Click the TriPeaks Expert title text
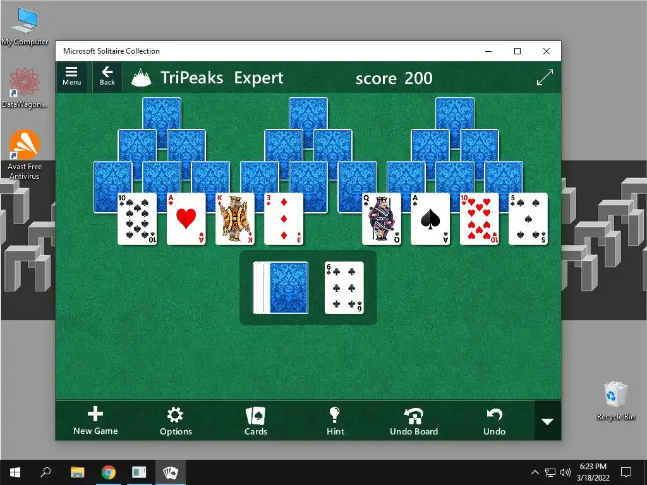Viewport: 647px width, 485px height. pos(222,78)
